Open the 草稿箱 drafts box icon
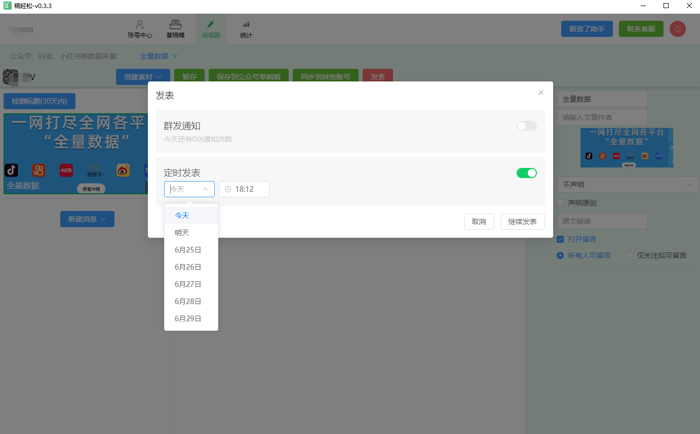Image resolution: width=700 pixels, height=434 pixels. pyautogui.click(x=175, y=24)
